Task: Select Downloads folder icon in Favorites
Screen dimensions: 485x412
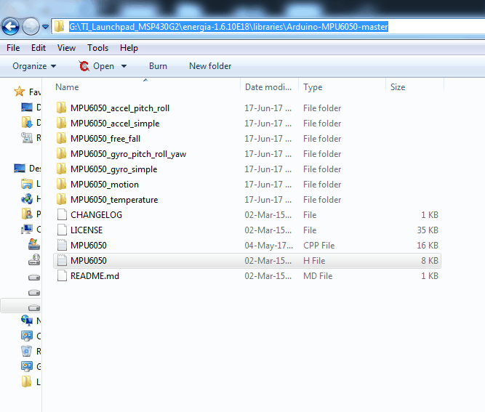Action: (x=27, y=122)
